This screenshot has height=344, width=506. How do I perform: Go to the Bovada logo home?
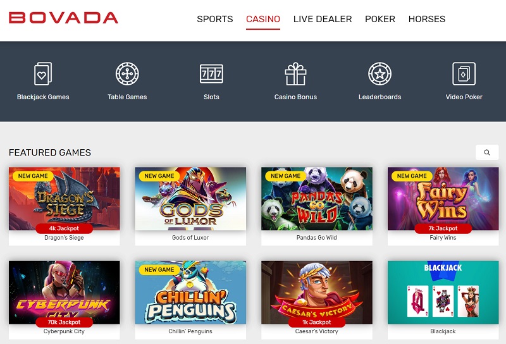[63, 18]
